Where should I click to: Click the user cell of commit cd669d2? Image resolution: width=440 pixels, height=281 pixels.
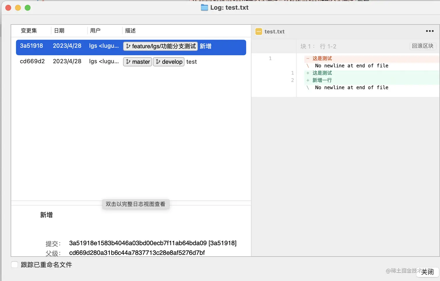(x=104, y=61)
